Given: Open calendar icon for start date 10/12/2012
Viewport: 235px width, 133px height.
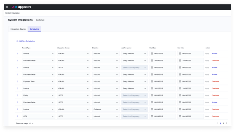Looking at the screenshot, I should [152, 88].
